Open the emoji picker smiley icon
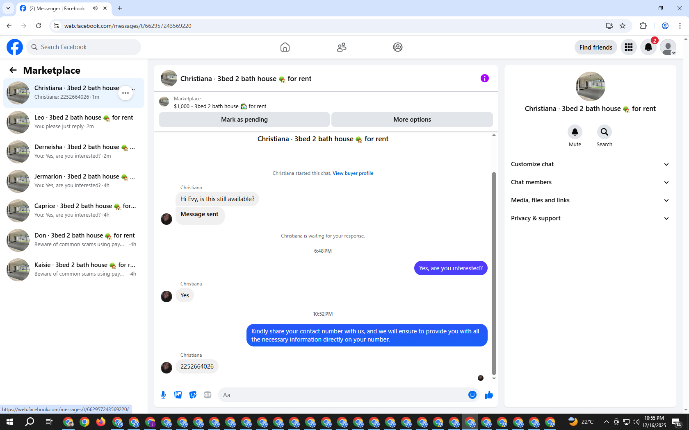 472,395
